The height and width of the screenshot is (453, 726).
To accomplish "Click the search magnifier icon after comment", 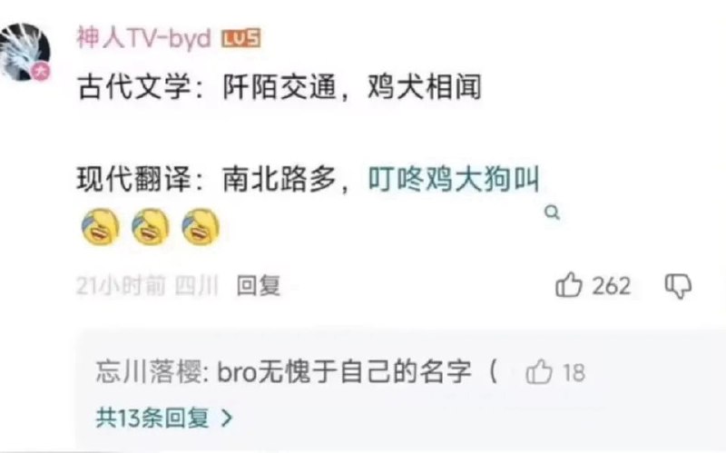I will 552,213.
